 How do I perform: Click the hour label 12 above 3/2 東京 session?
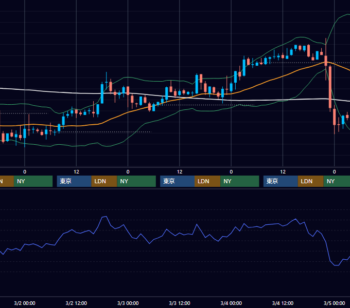pyautogui.click(x=76, y=172)
